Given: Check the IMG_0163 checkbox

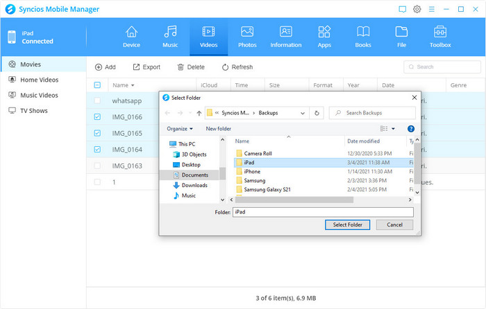Looking at the screenshot, I should coord(97,166).
